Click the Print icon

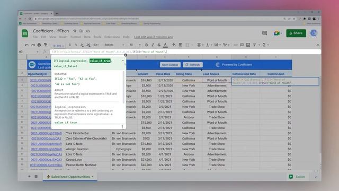pyautogui.click(x=39, y=45)
